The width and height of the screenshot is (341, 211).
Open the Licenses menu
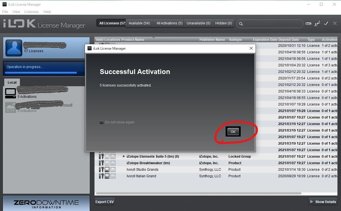coord(32,12)
